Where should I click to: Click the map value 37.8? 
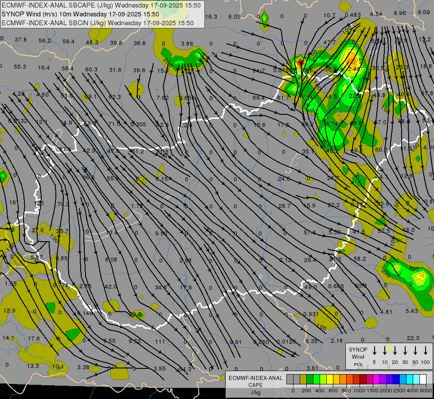click(x=20, y=39)
